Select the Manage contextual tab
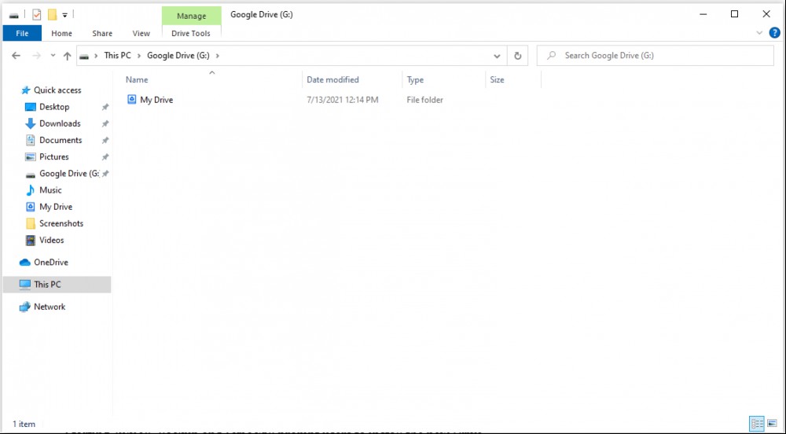 pos(192,16)
